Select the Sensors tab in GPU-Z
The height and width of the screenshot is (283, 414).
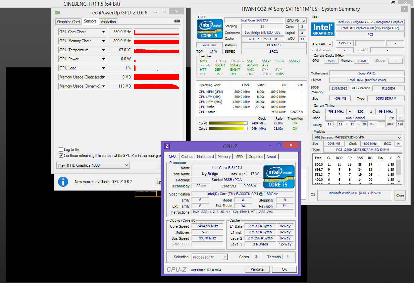tap(90, 21)
